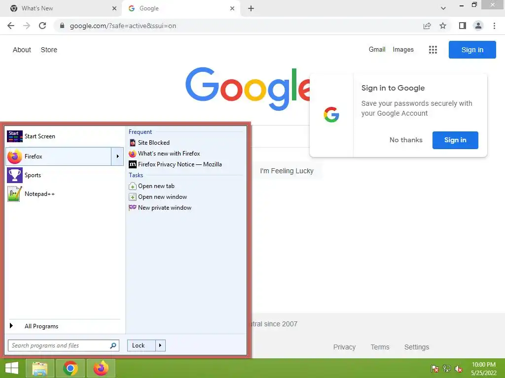
Task: Expand All Programs list
Action: click(x=65, y=326)
